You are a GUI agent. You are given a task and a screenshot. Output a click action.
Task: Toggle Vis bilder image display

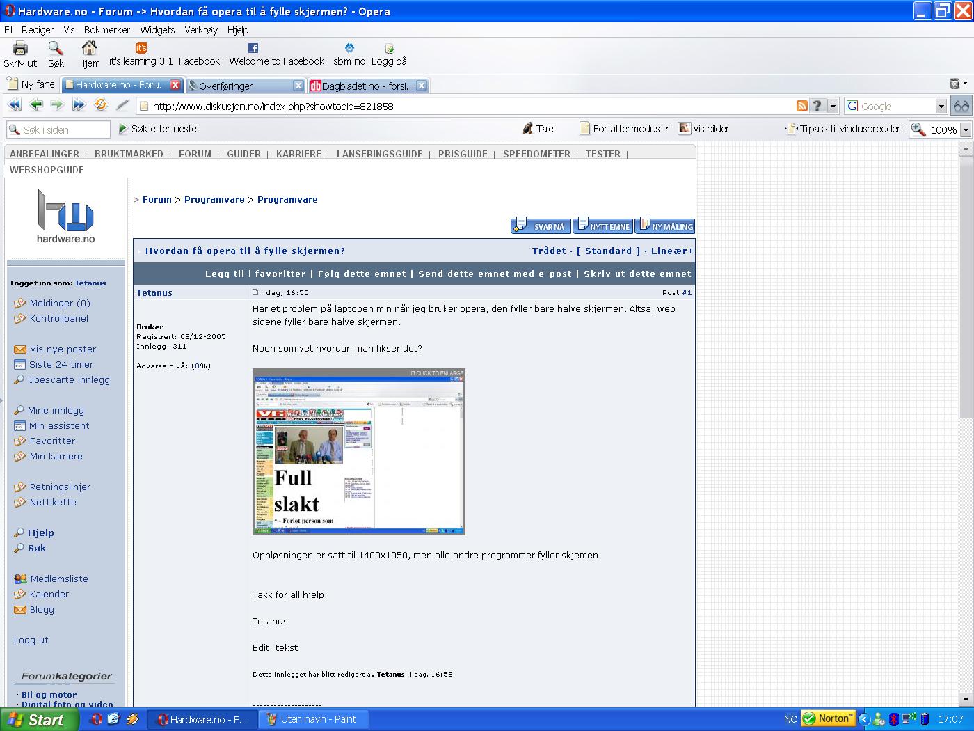pyautogui.click(x=704, y=129)
